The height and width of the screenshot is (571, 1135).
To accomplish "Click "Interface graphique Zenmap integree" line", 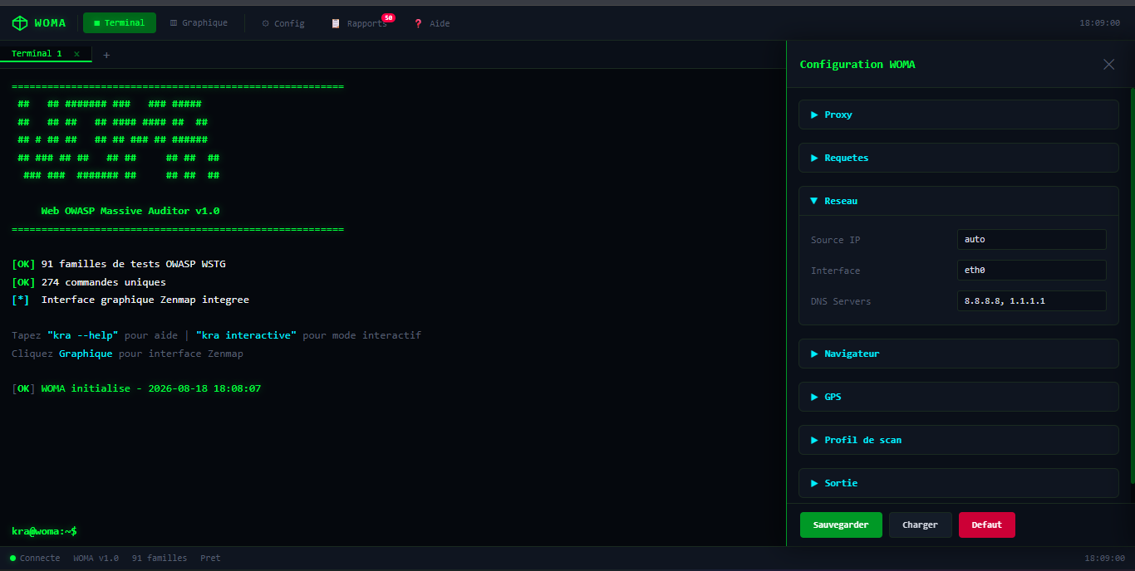I will pyautogui.click(x=130, y=300).
